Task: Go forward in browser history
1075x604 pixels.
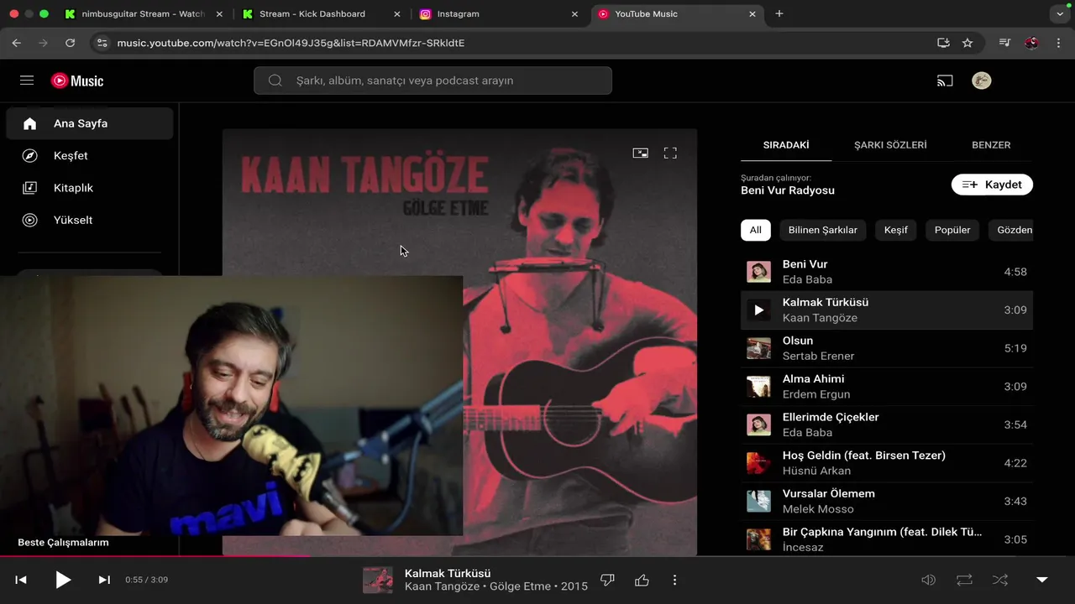Action: pyautogui.click(x=43, y=43)
